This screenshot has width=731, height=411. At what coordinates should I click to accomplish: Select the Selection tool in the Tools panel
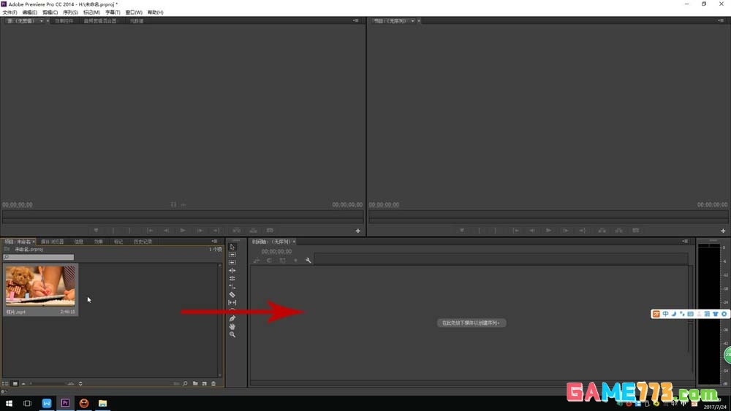[x=232, y=247]
